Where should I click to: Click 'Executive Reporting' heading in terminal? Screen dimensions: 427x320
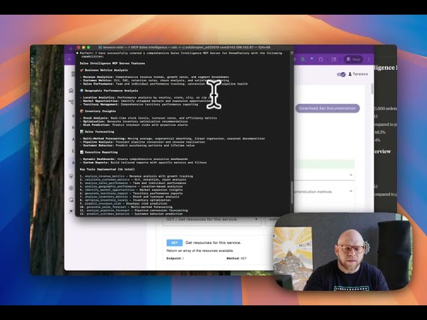pos(101,152)
